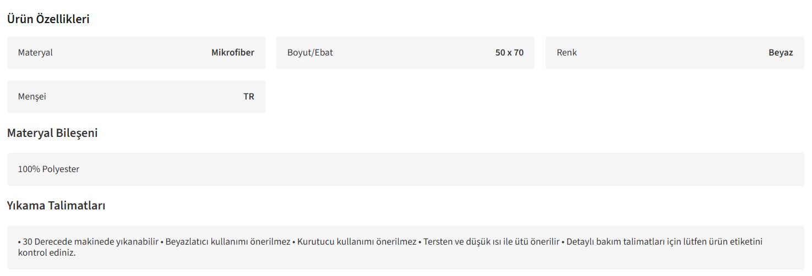
Task: Select the Menşei label
Action: pyautogui.click(x=32, y=97)
